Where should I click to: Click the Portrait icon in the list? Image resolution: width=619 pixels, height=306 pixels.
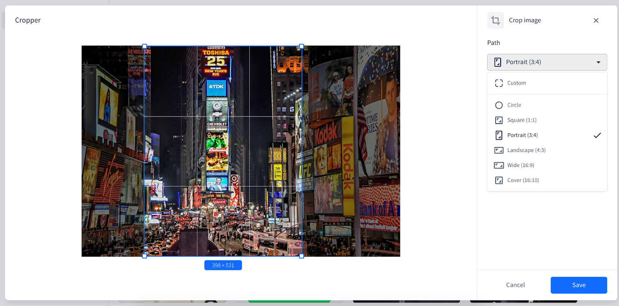pos(499,135)
